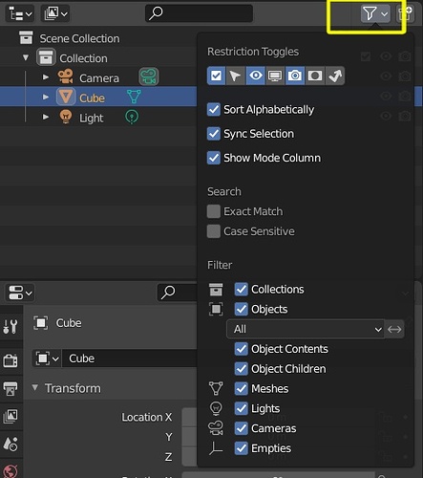Expand the Light object row
The width and height of the screenshot is (423, 478).
46,117
